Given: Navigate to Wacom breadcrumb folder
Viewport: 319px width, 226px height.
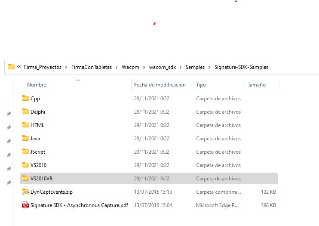Looking at the screenshot, I should (x=130, y=67).
